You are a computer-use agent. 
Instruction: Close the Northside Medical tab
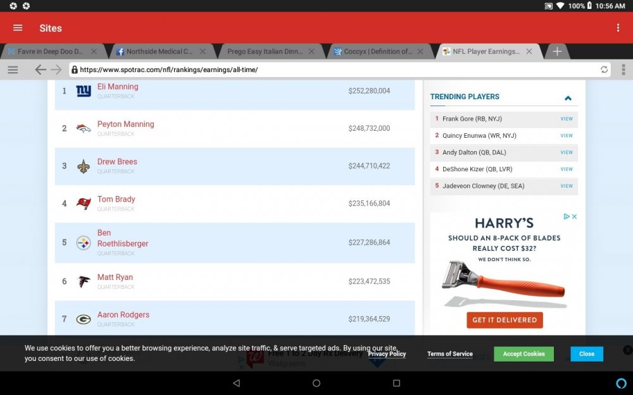click(x=203, y=52)
